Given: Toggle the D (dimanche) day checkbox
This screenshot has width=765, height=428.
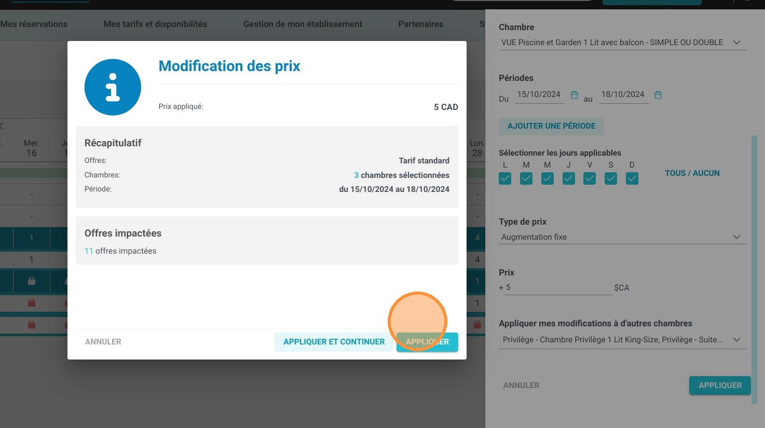Looking at the screenshot, I should 632,178.
